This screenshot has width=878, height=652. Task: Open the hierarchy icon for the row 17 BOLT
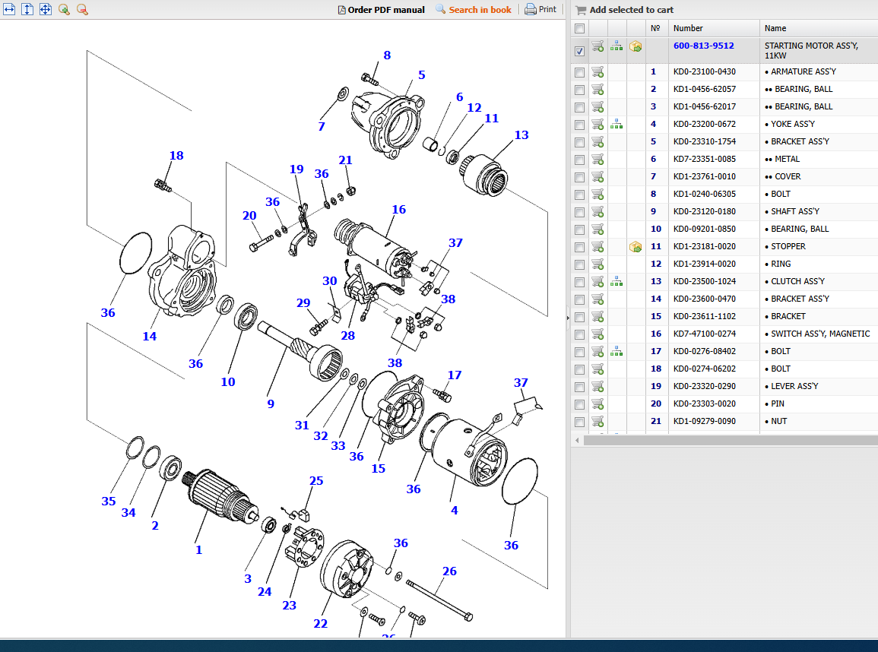[x=617, y=351]
